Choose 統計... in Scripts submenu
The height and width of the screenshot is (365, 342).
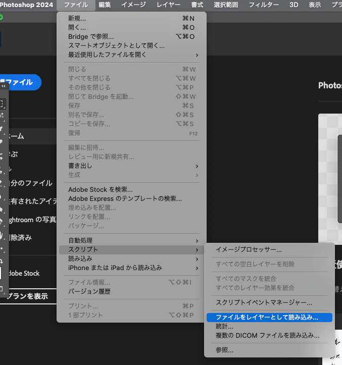tap(269, 326)
